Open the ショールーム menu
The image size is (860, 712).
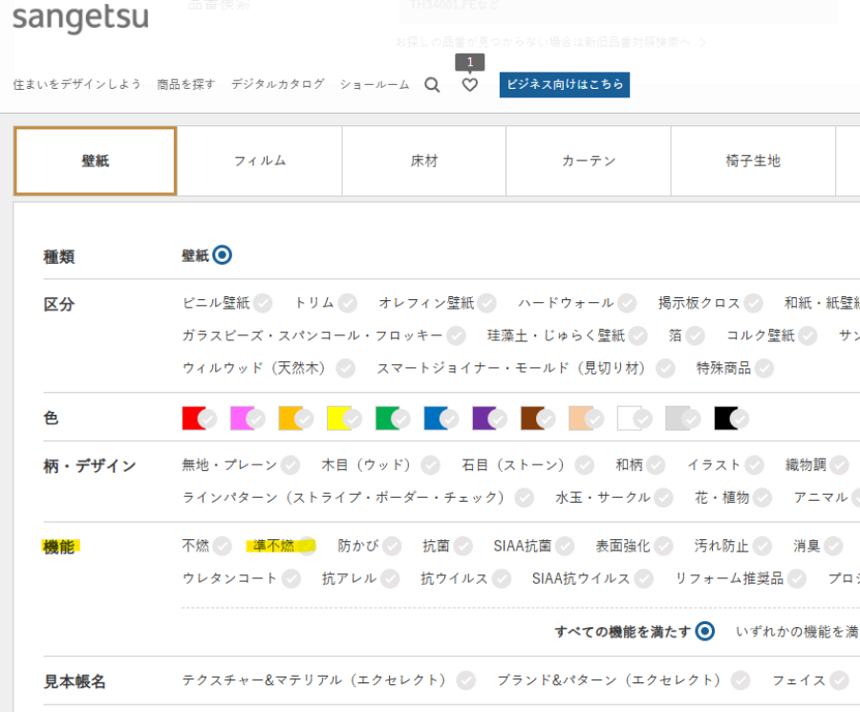tap(375, 85)
